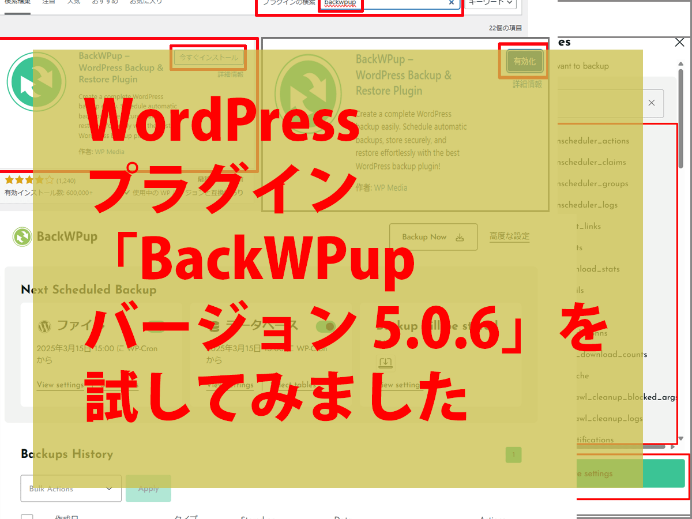Toggle the データベース scheduled backup switch

coord(326,326)
